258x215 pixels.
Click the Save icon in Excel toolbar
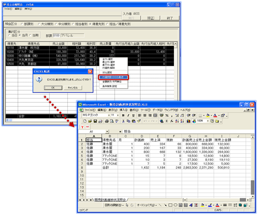pos(95,121)
